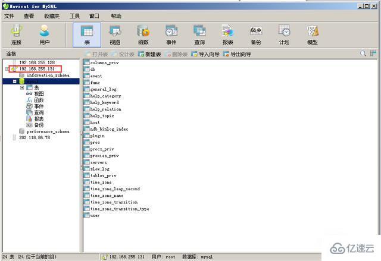Click the time_zone_name table icon
The image size is (381, 261).
86,195
